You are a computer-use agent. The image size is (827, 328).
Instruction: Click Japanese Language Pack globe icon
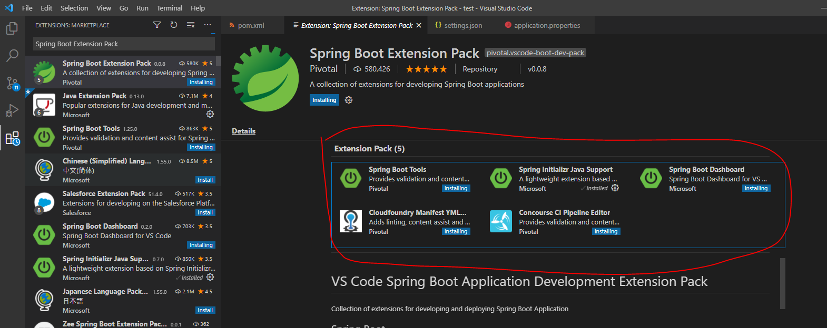pos(44,300)
